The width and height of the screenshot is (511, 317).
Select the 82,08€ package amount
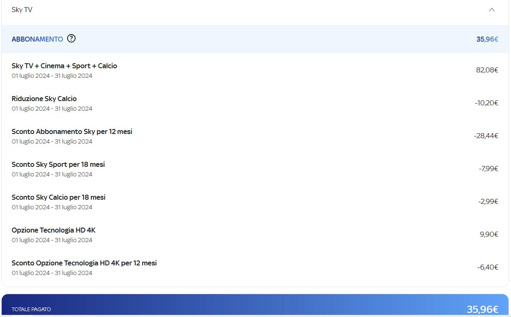click(487, 70)
